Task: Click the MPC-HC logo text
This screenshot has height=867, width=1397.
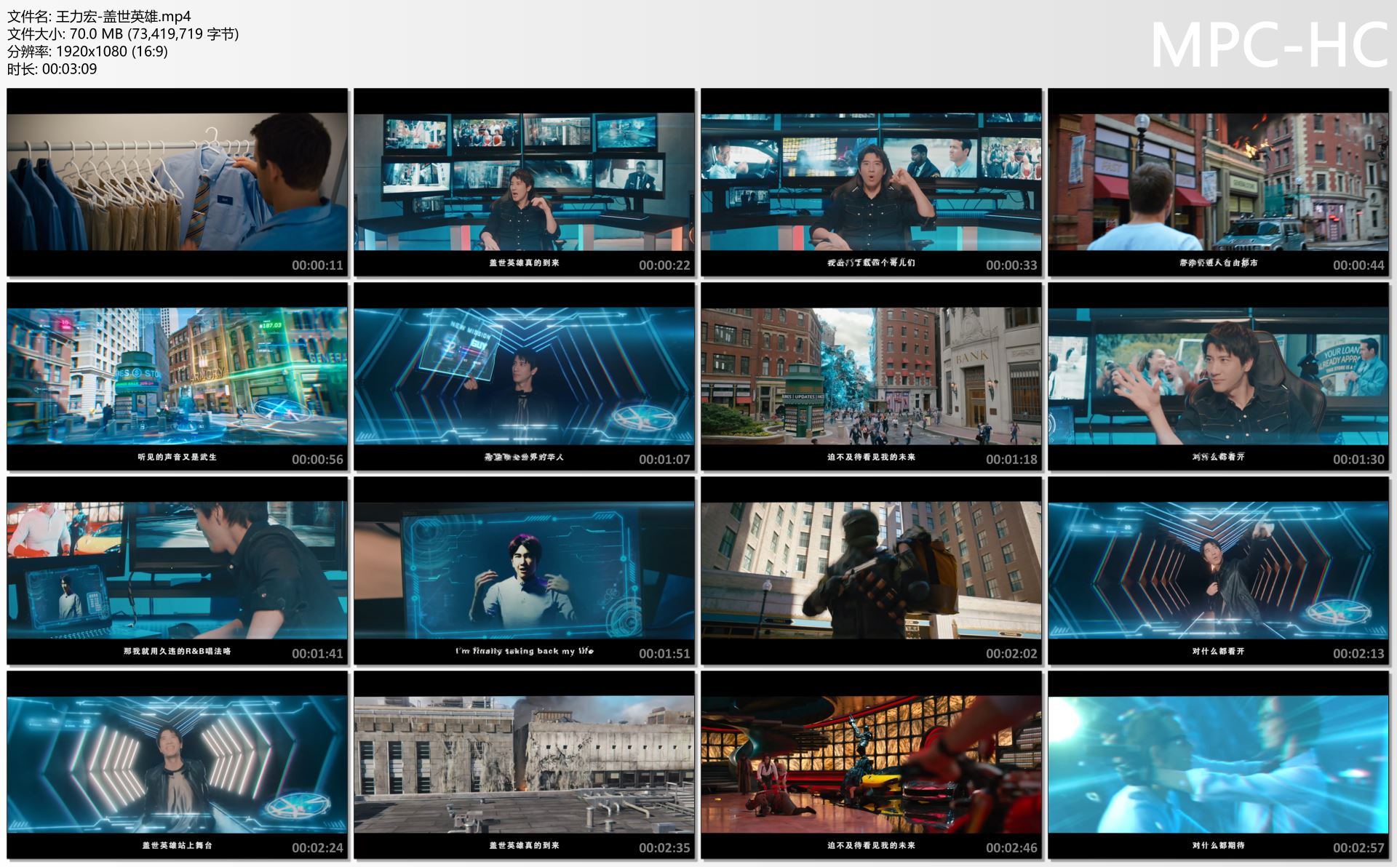Action: point(1267,45)
